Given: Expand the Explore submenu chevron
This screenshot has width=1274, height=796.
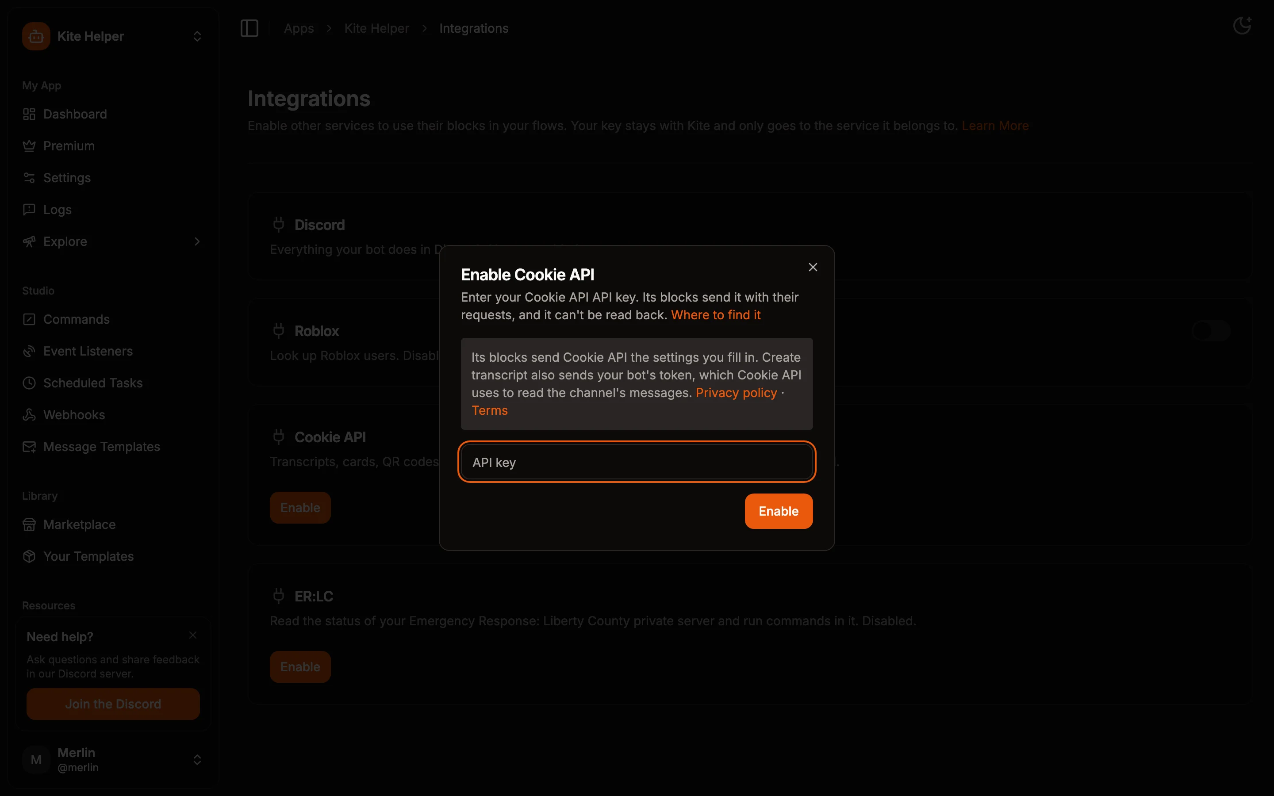Looking at the screenshot, I should pos(197,241).
